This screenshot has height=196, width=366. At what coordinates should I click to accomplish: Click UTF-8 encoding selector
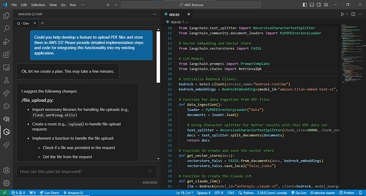[x=219, y=193]
